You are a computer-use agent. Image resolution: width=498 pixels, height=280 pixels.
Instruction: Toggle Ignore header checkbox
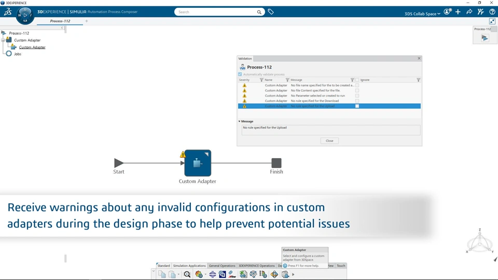[x=357, y=80]
